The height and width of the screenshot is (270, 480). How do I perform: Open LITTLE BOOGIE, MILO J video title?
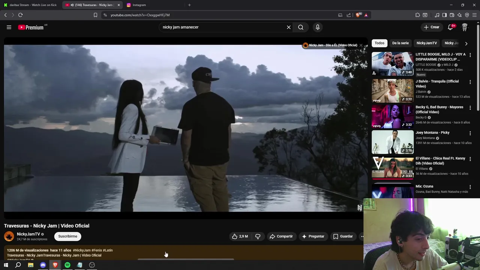pyautogui.click(x=440, y=57)
